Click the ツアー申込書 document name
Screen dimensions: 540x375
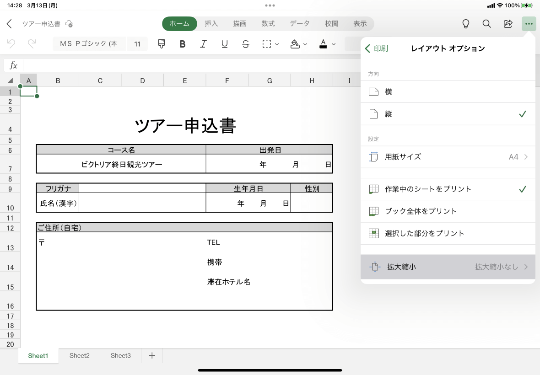click(41, 24)
